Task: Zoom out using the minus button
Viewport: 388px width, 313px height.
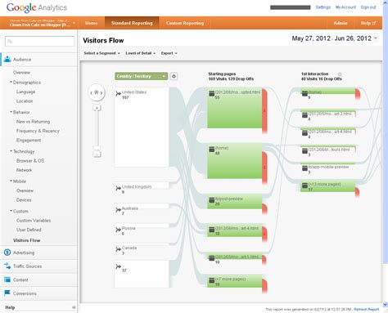Action: pos(97,154)
